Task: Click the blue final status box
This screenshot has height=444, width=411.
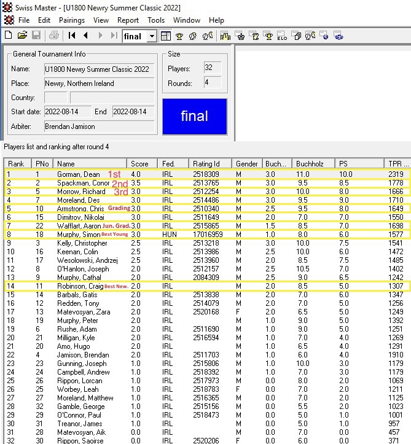Action: [194, 116]
